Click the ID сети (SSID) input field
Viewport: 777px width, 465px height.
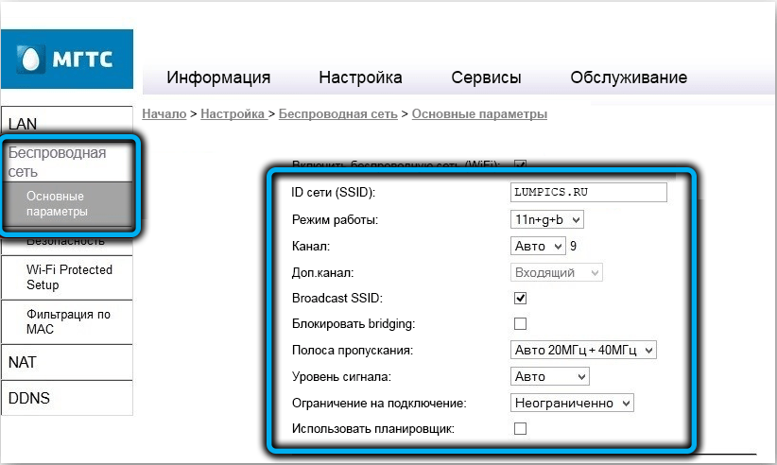point(587,193)
